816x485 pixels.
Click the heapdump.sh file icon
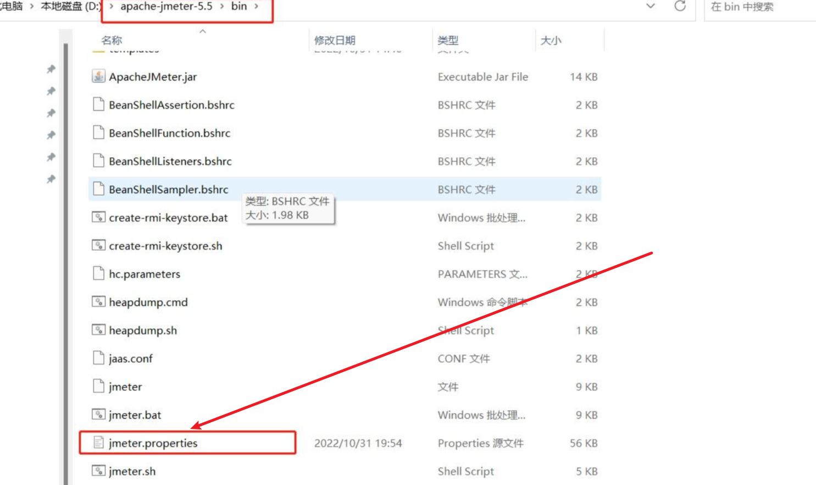(x=98, y=330)
